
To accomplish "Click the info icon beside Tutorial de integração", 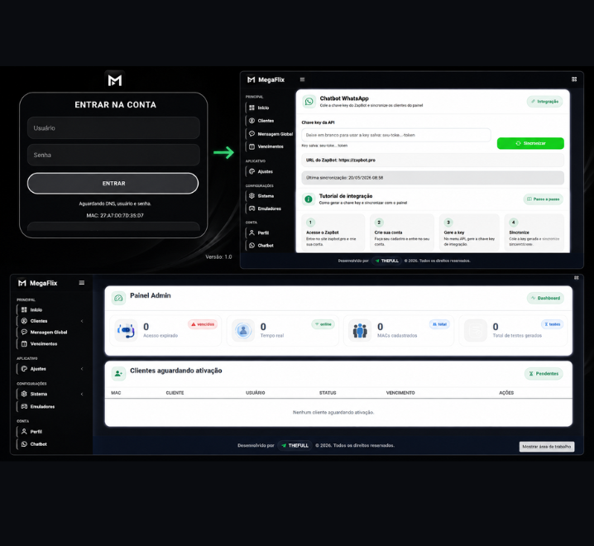I will (309, 199).
